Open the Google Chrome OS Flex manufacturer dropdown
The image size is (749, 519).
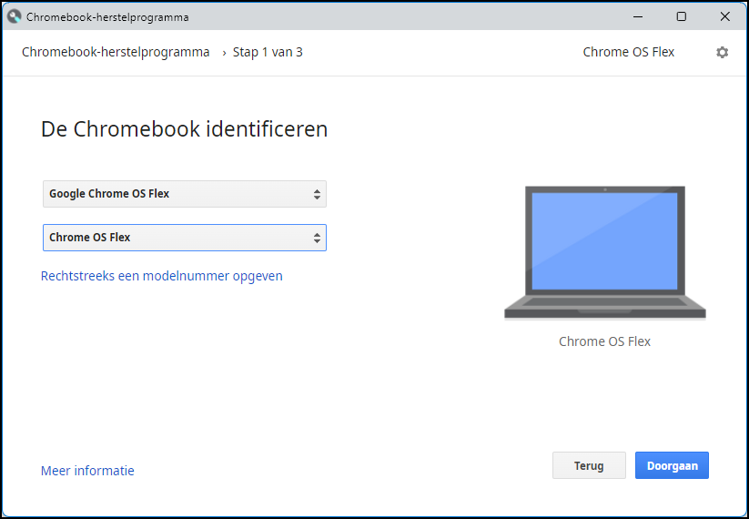click(x=185, y=194)
